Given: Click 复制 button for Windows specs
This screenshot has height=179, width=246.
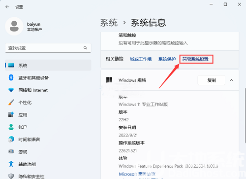Looking at the screenshot, I should coord(212,80).
